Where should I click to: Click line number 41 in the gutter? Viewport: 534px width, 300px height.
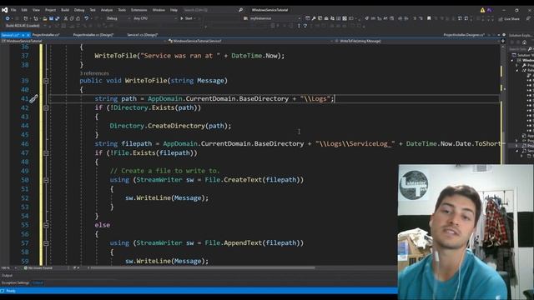coord(25,99)
